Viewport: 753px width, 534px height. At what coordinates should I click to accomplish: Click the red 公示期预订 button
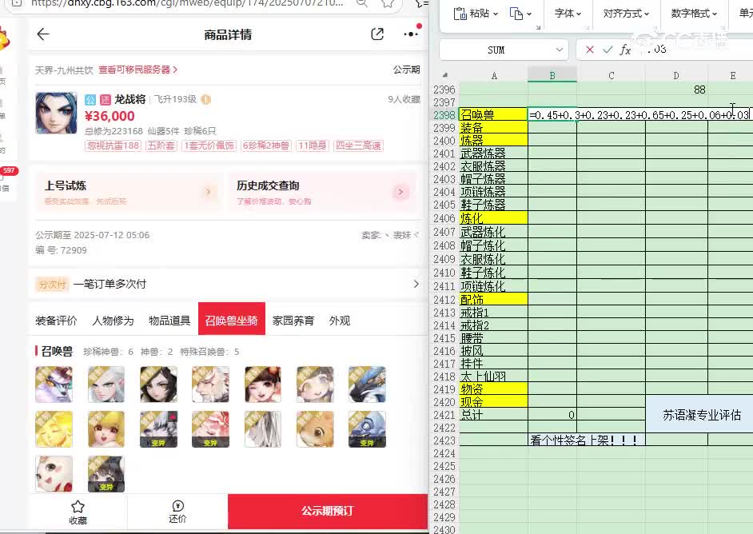click(328, 511)
